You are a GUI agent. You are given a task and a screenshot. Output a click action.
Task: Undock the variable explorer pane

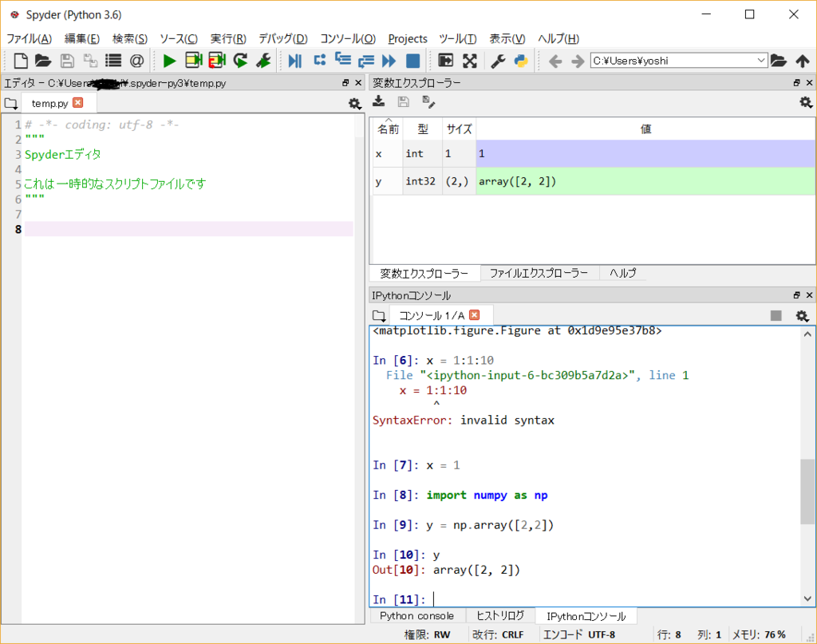(796, 83)
